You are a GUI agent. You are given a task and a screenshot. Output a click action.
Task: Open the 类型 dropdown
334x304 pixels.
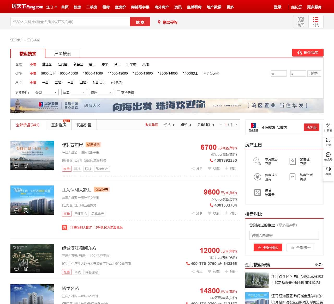pos(46,92)
